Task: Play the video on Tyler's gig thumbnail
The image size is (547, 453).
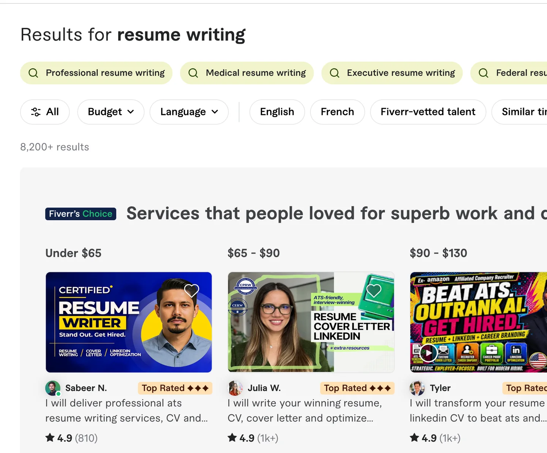Action: click(x=428, y=353)
